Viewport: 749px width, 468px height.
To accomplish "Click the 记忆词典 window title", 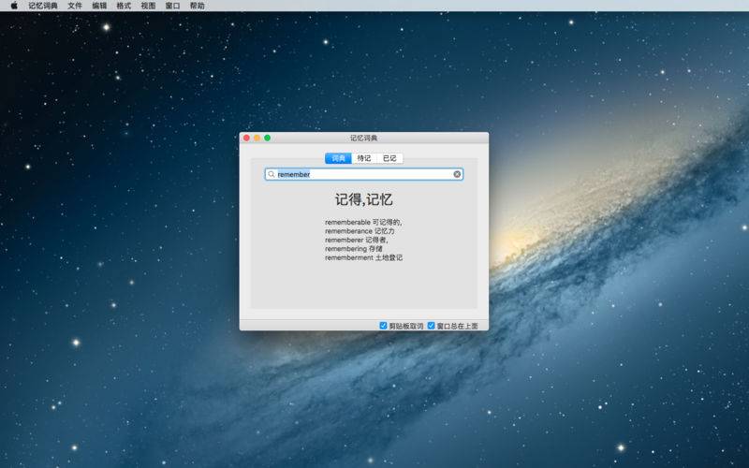I will tap(364, 138).
